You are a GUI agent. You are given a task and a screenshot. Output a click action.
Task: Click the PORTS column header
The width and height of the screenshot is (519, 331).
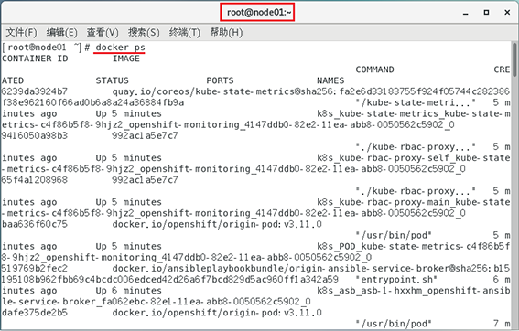coord(220,80)
